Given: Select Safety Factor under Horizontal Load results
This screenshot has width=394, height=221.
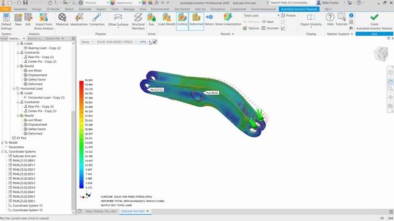Looking at the screenshot, I should click(37, 129).
